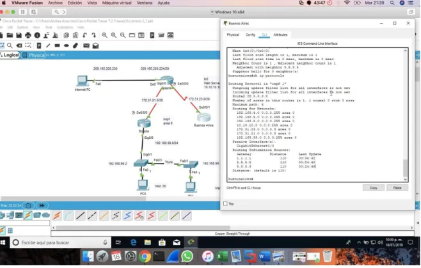Click the Escribe aquí para buscar search box
The image size is (421, 268).
(60, 242)
